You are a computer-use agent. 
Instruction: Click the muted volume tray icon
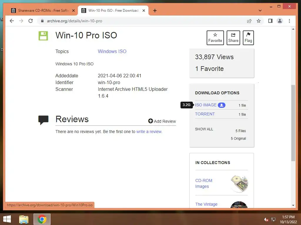point(266,219)
